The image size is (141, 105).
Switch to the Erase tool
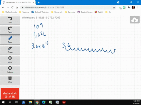pos(10,50)
